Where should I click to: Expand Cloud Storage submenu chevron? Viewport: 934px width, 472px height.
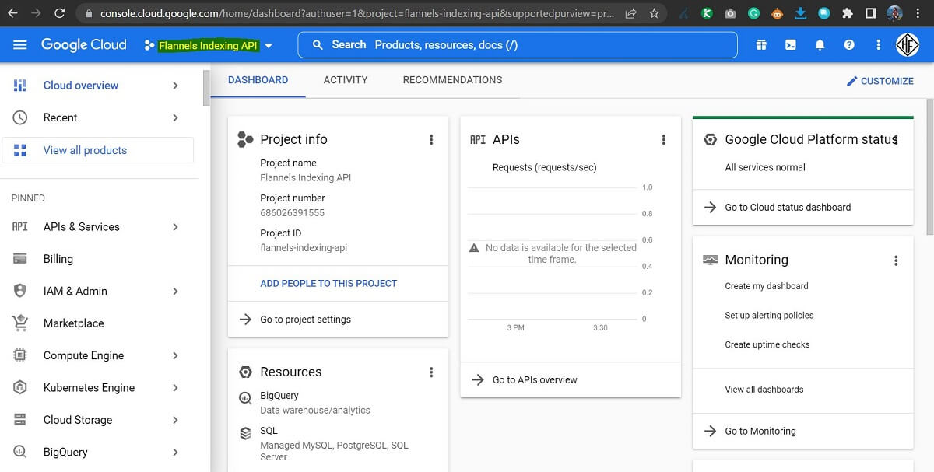tap(175, 420)
